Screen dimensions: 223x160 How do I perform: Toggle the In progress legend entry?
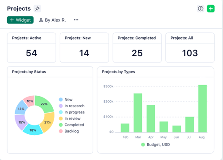pos(72,112)
